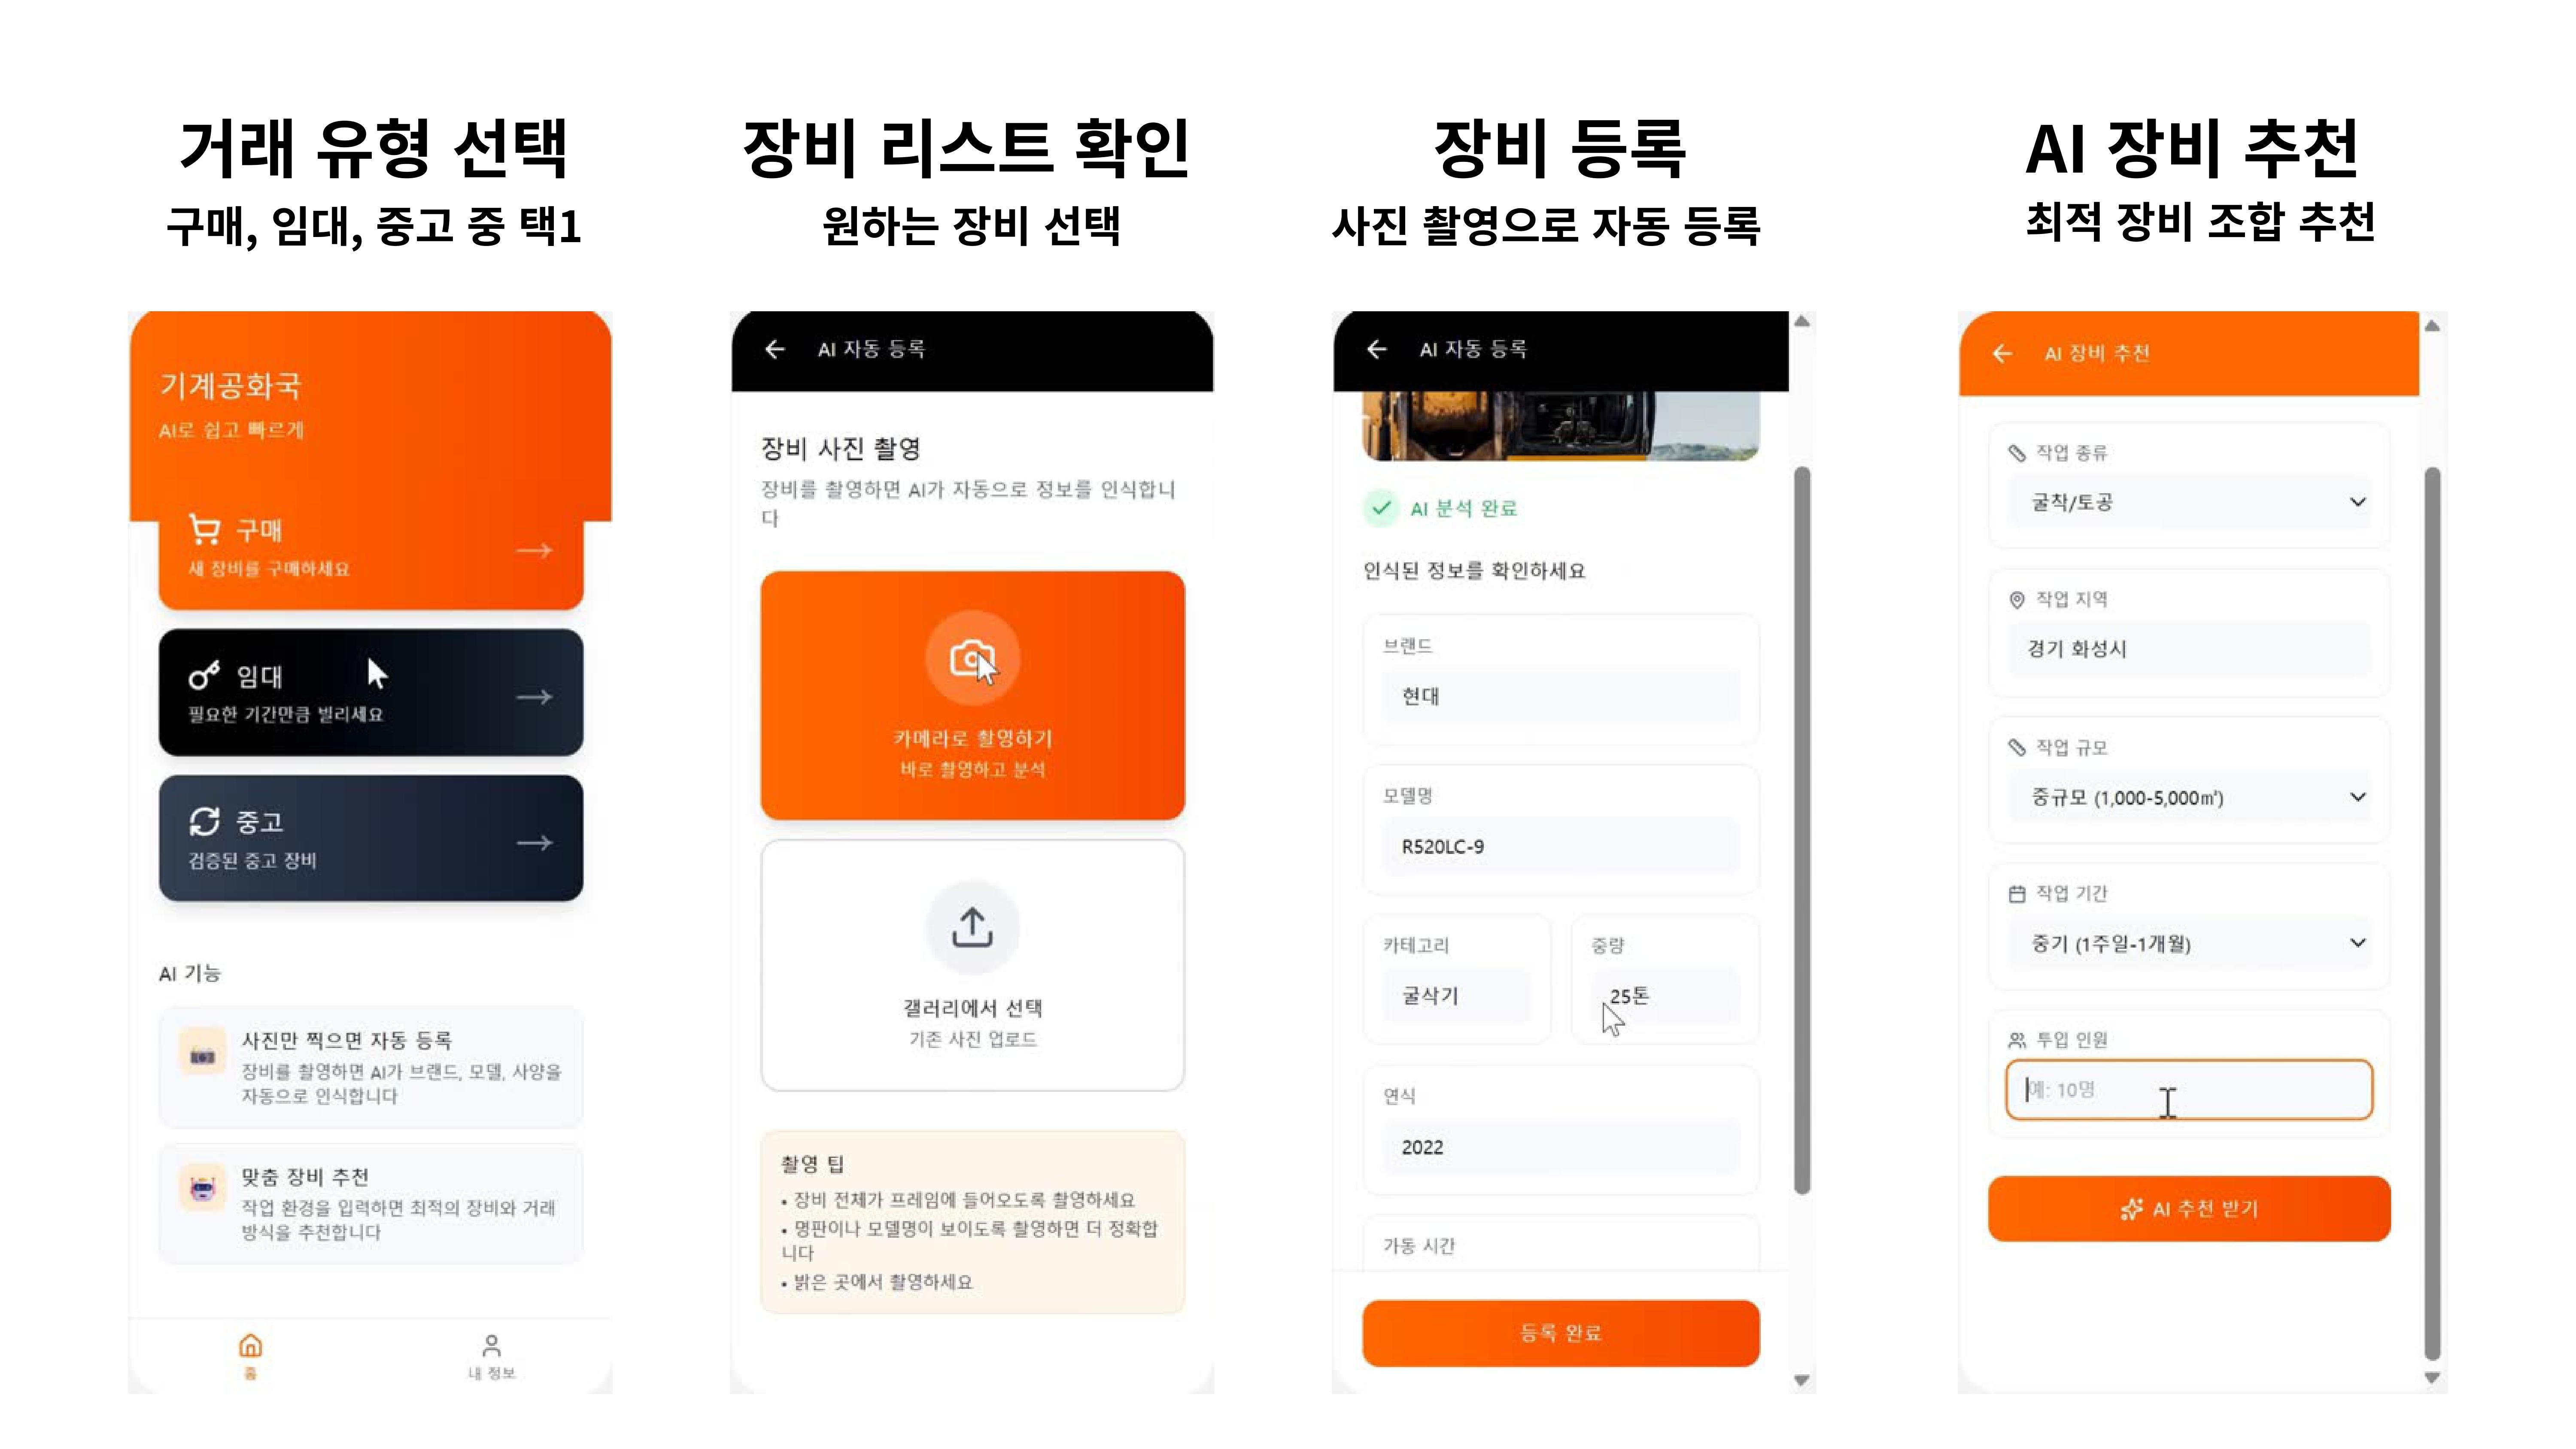This screenshot has height=1449, width=2576.
Task: Click the gallery upload icon
Action: (x=972, y=927)
